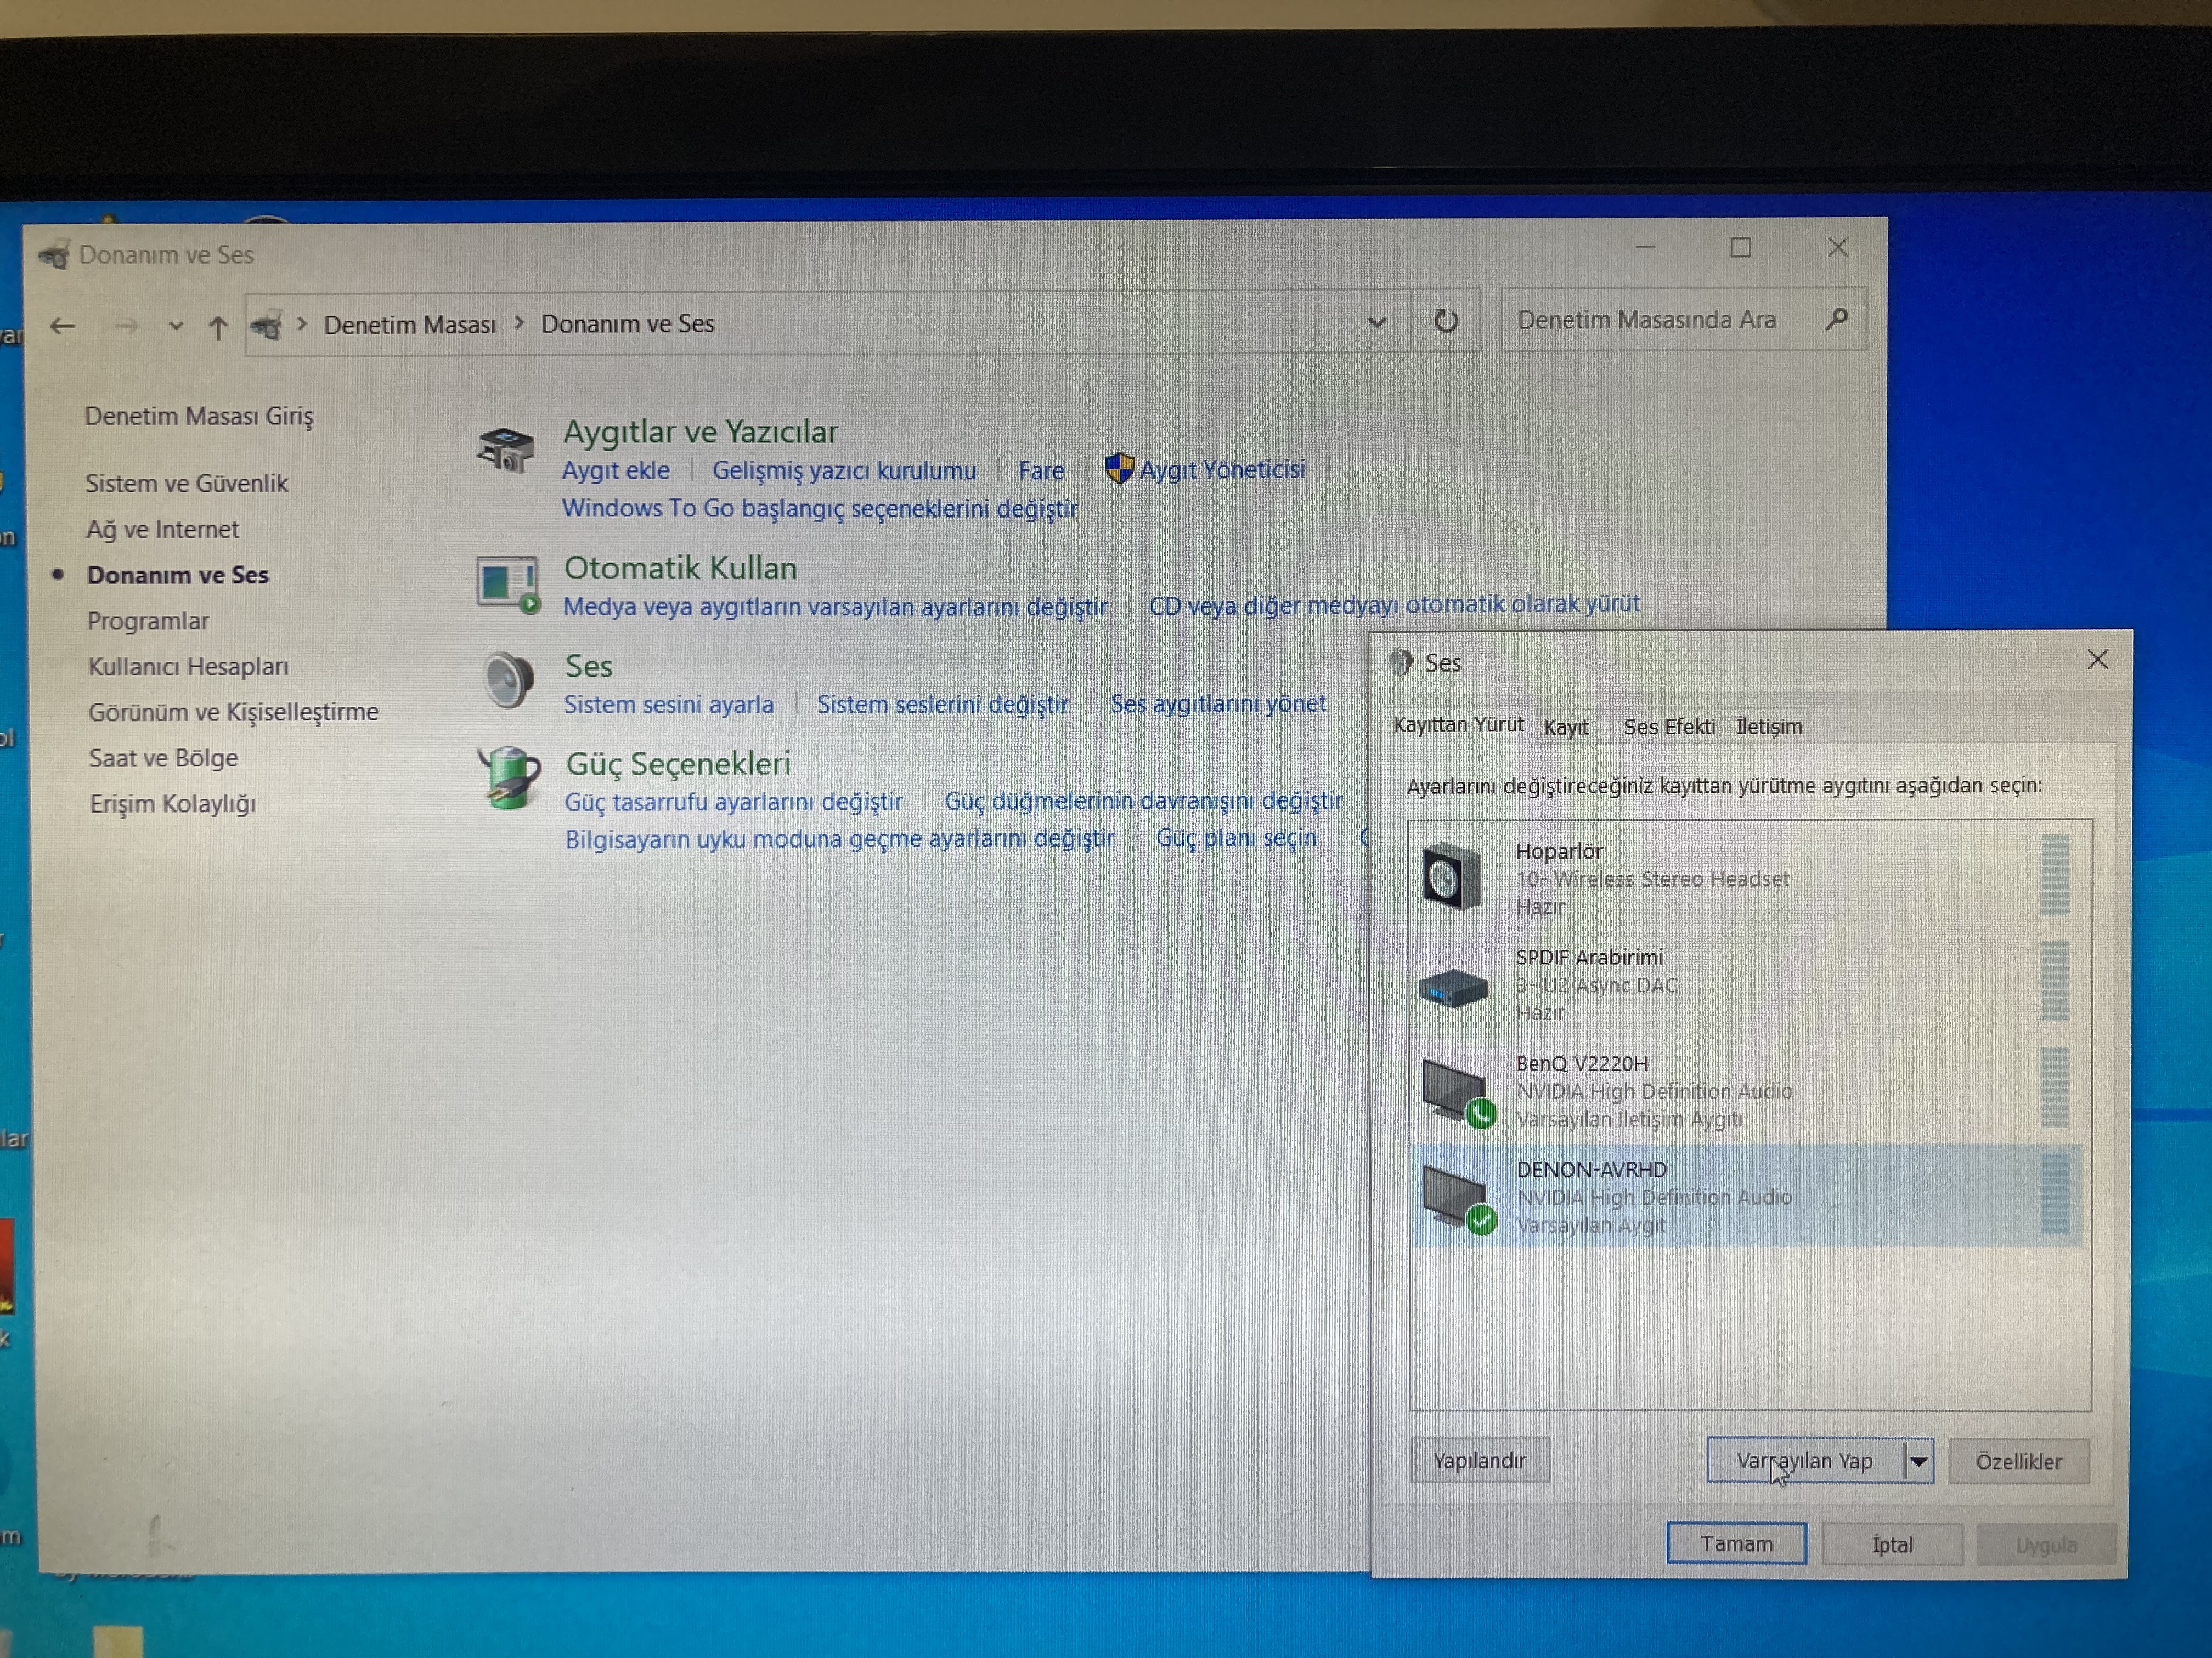
Task: Open the İletişim tab
Action: [x=1768, y=726]
